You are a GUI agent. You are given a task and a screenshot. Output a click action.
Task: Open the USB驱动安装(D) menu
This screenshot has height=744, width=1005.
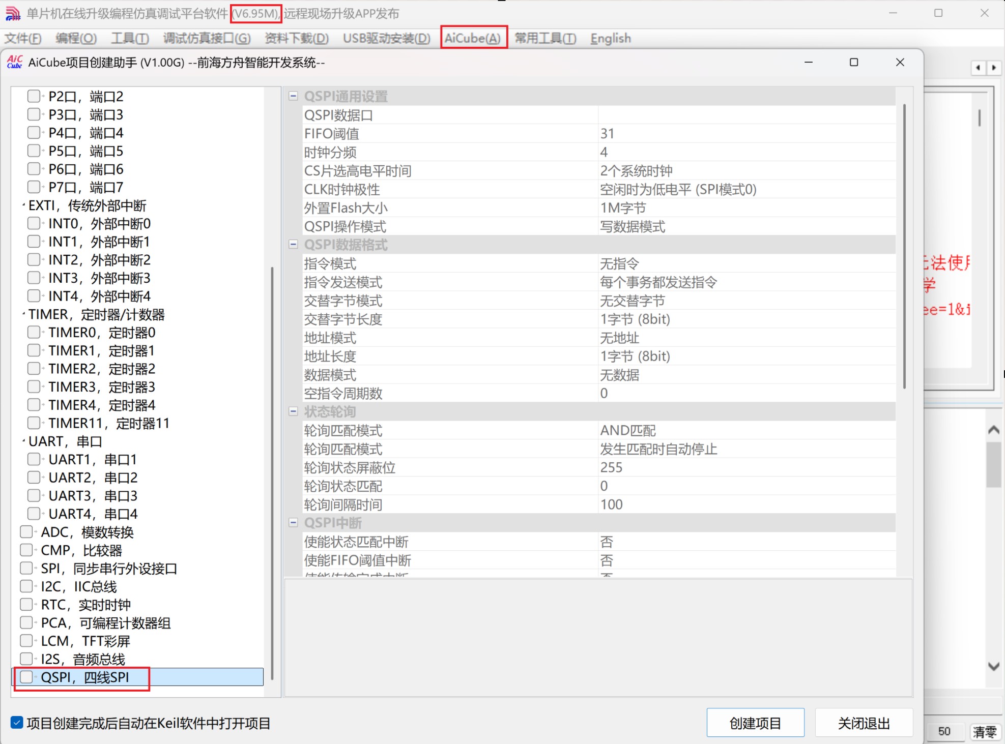coord(387,38)
